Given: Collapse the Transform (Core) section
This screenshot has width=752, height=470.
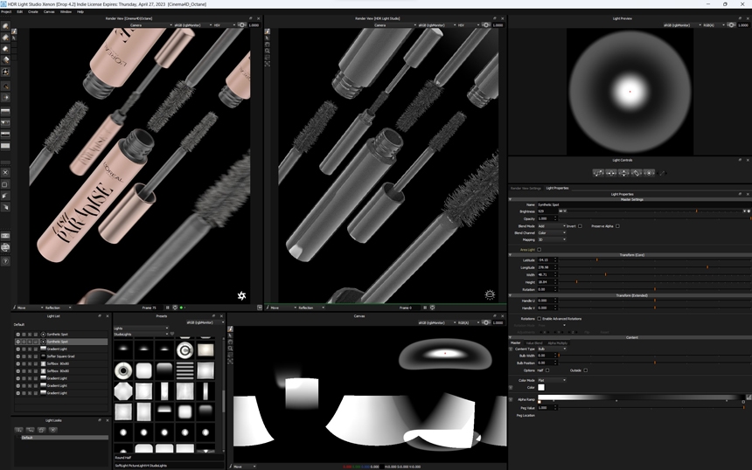Looking at the screenshot, I should 511,255.
